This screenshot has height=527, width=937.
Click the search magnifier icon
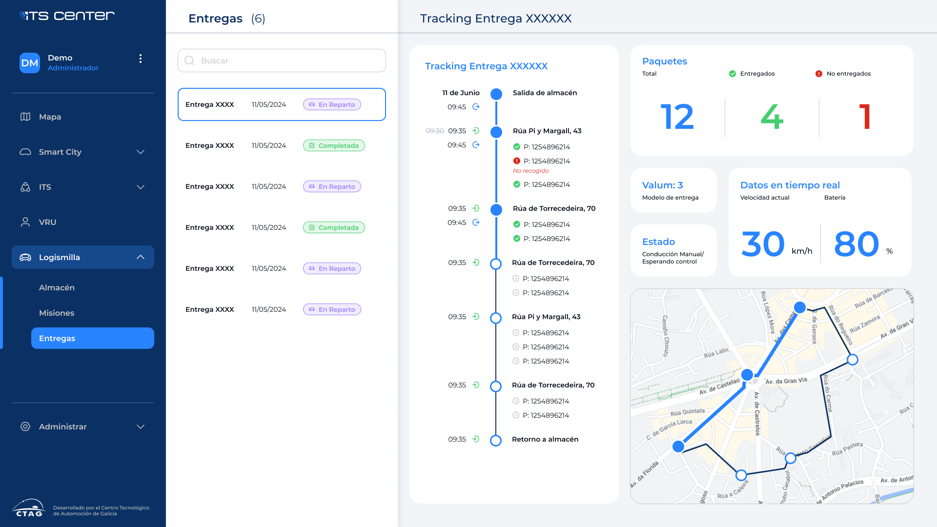coord(190,61)
